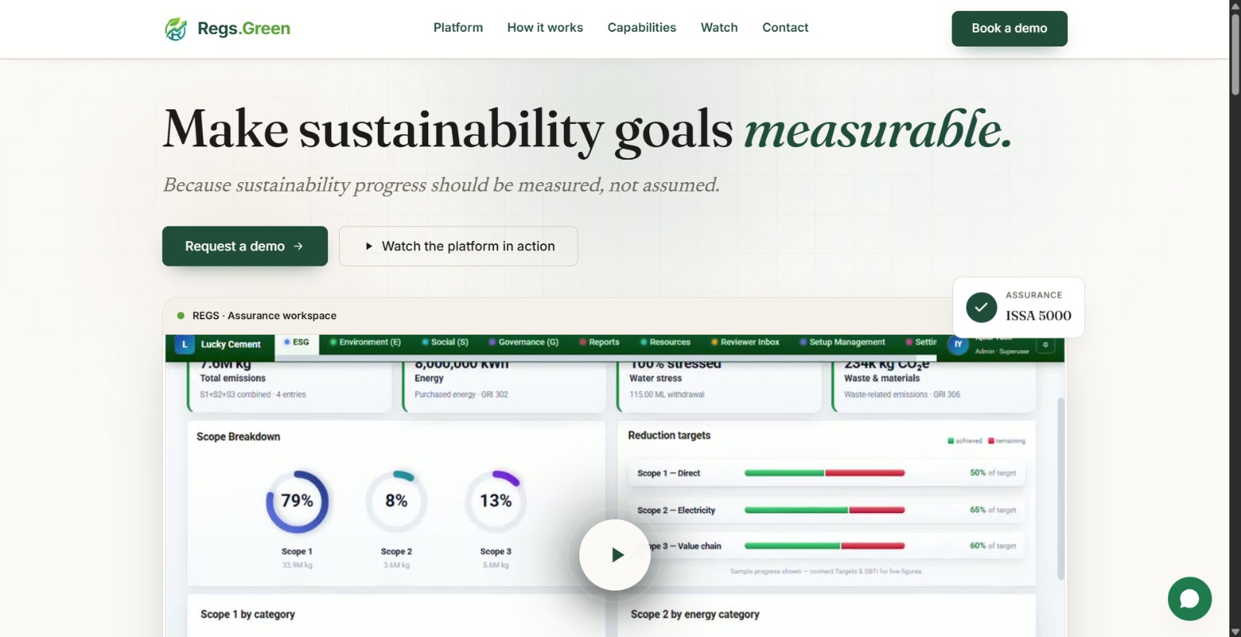Viewport: 1241px width, 637px height.
Task: Click the Water stress card label
Action: pos(655,378)
